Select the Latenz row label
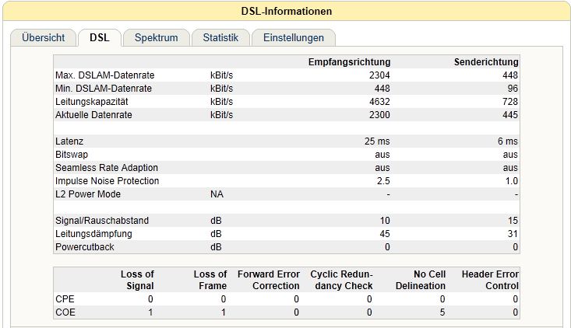 click(x=69, y=141)
